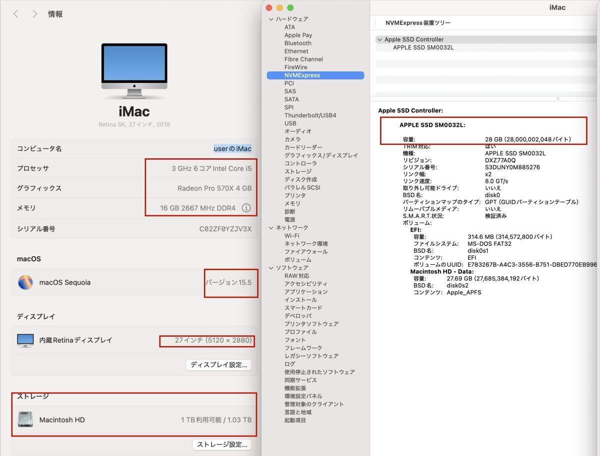600x456 pixels.
Task: Select カードリーダー in the sidebar
Action: pos(303,147)
